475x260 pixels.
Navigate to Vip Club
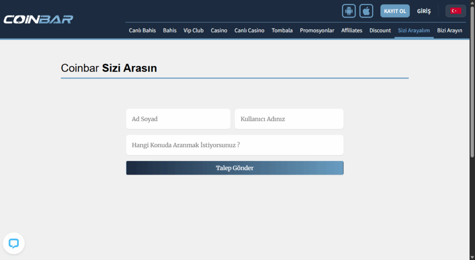click(193, 30)
